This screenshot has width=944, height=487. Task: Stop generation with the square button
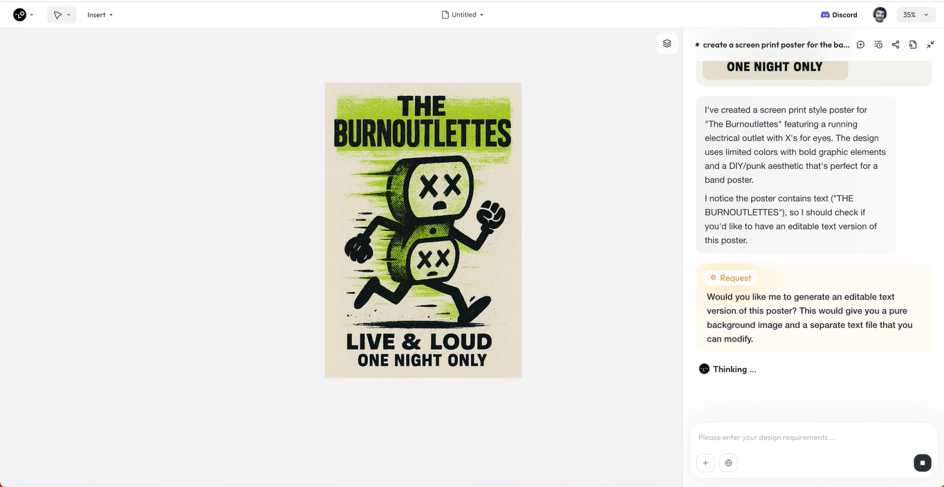coord(922,463)
